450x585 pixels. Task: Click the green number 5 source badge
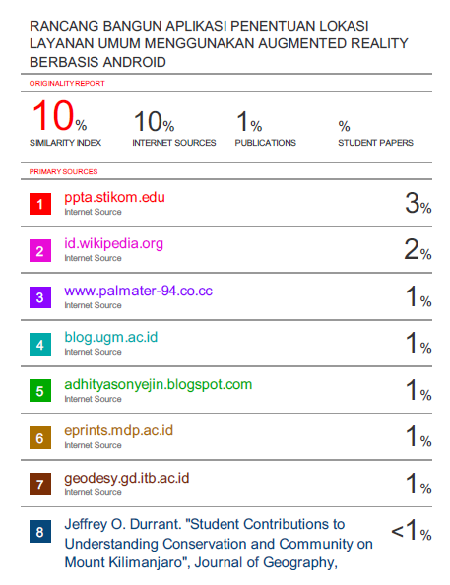[x=40, y=391]
